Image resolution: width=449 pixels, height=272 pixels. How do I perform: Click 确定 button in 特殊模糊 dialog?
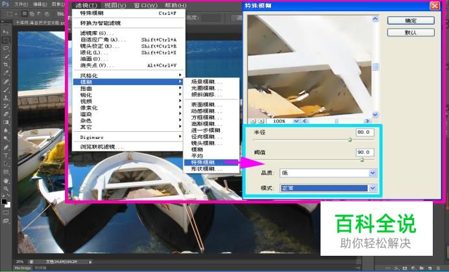pyautogui.click(x=411, y=21)
